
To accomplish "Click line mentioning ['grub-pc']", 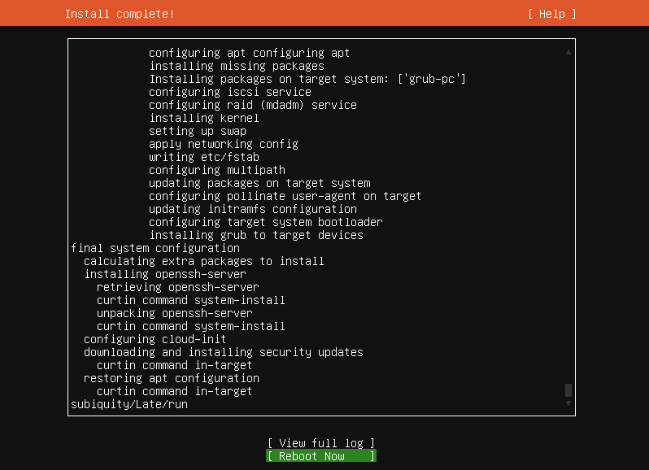I will click(x=307, y=79).
